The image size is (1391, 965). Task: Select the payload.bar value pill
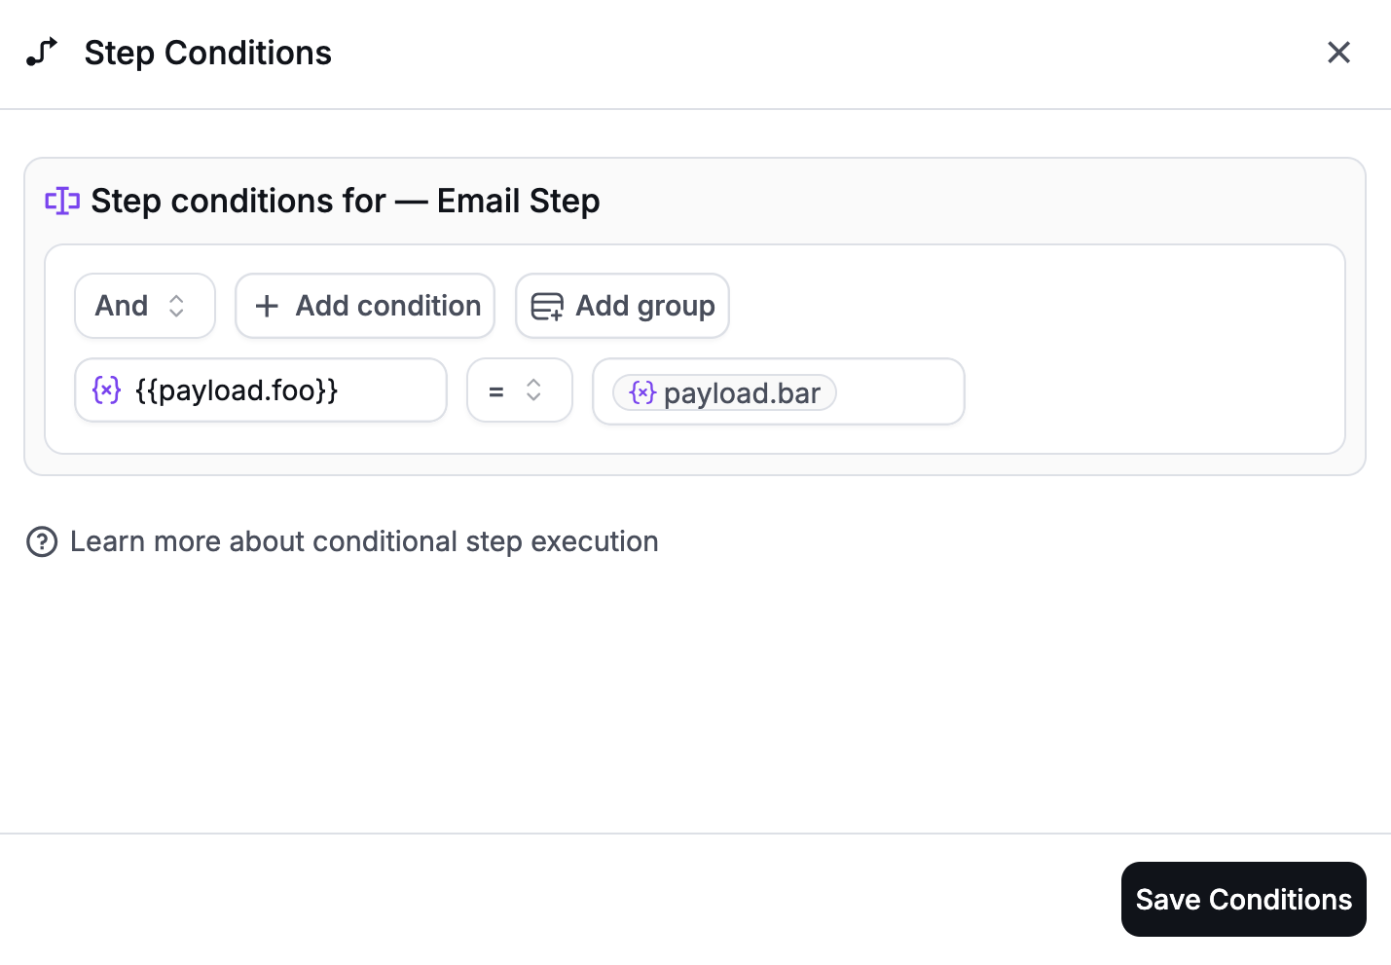click(x=724, y=392)
